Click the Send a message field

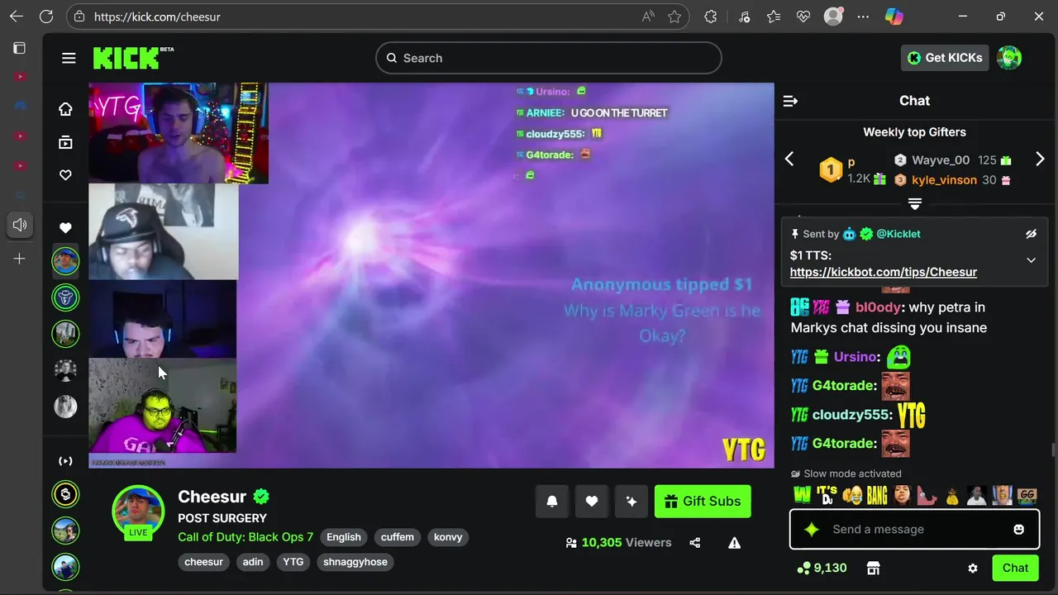[x=914, y=529]
